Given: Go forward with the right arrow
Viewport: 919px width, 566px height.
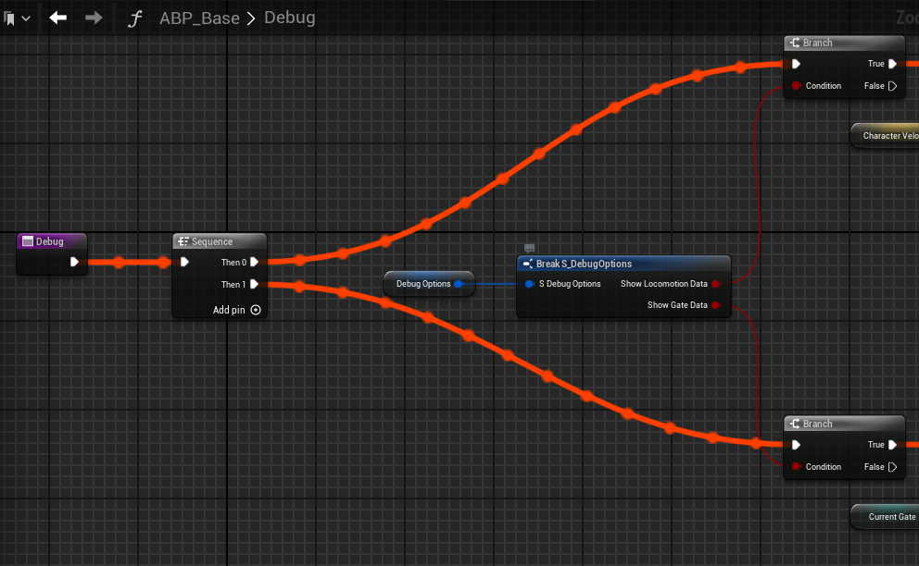Looking at the screenshot, I should click(94, 18).
